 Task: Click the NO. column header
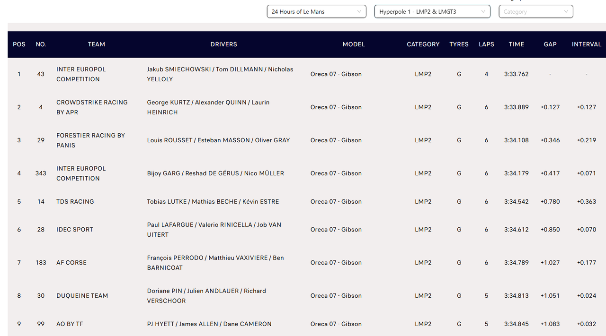41,44
